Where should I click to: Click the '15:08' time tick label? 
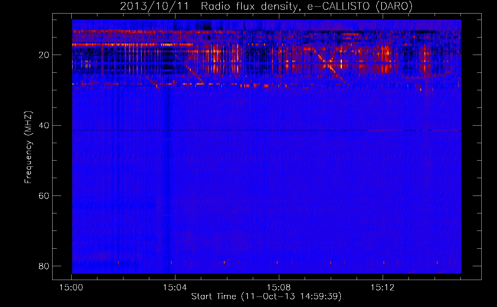pos(279,287)
